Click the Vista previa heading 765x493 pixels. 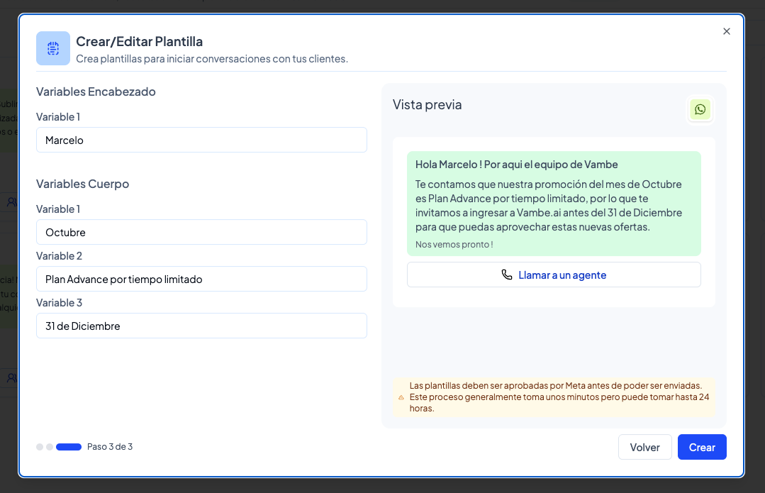427,105
